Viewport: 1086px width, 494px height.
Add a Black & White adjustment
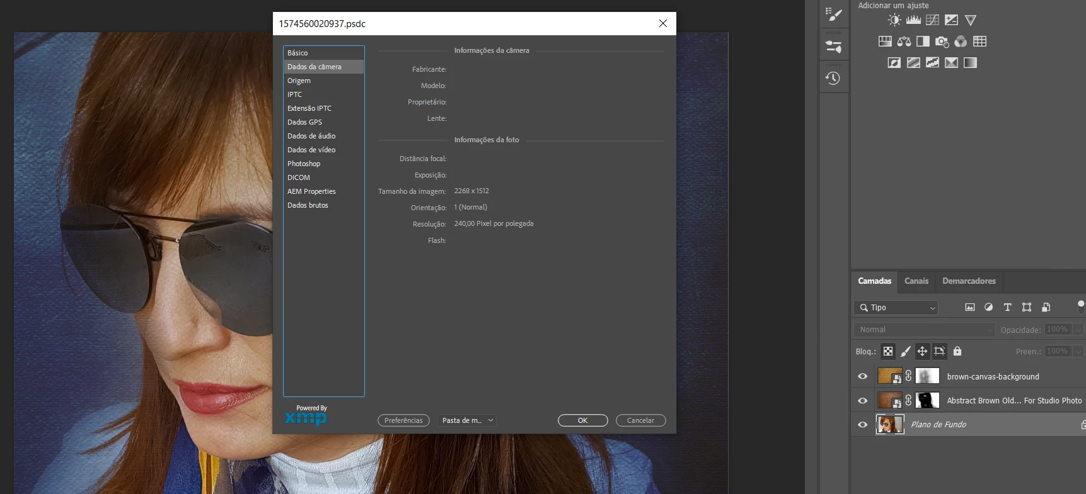pyautogui.click(x=923, y=42)
